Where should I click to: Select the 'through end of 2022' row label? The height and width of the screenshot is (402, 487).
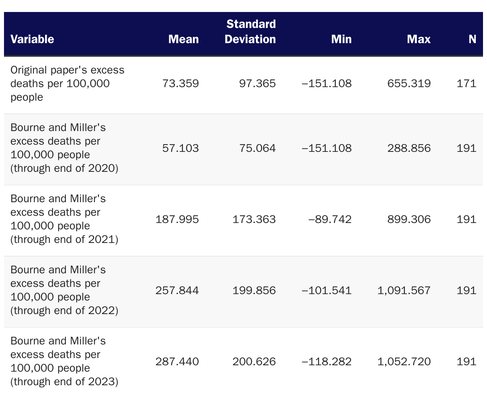[x=64, y=290]
